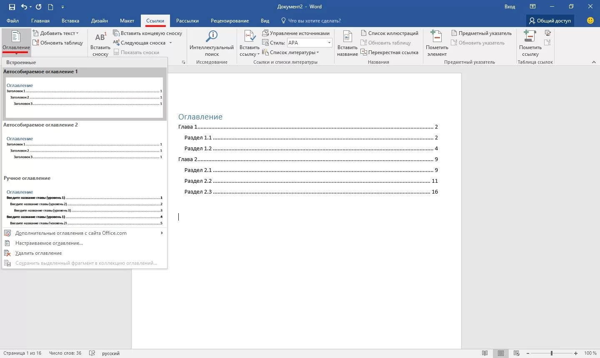Click the 100 % zoom level
The image size is (600, 358).
coord(590,353)
